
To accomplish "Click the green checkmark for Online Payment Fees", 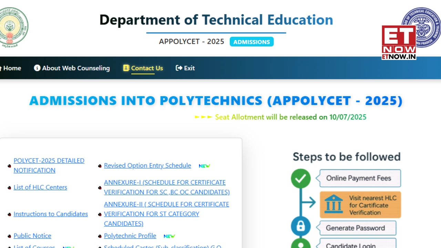I will [x=301, y=178].
